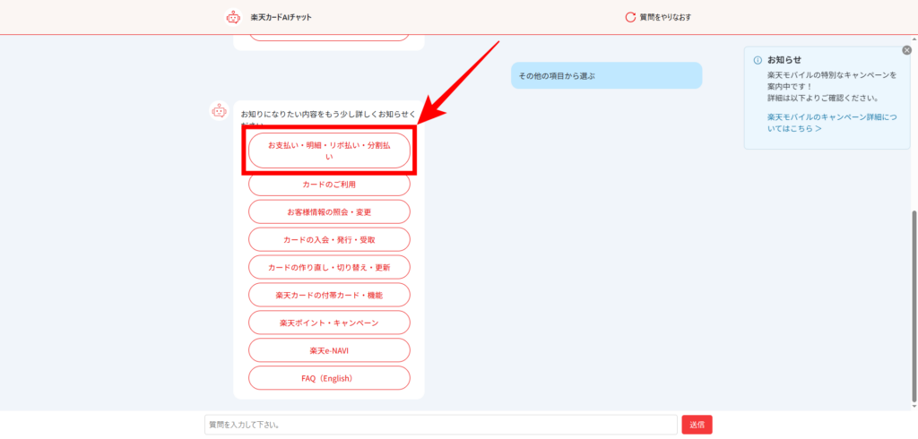
Task: Select お客様情報の照会・変更
Action: [x=328, y=212]
